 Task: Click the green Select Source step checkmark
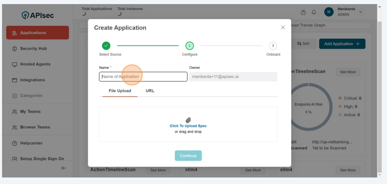tap(106, 46)
